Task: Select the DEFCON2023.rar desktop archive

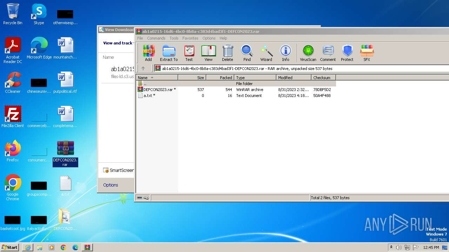Action: tap(65, 154)
